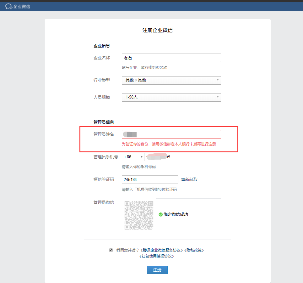Click the 管理员手机号 number input field
Screen dimensions: 303x283
183,157
